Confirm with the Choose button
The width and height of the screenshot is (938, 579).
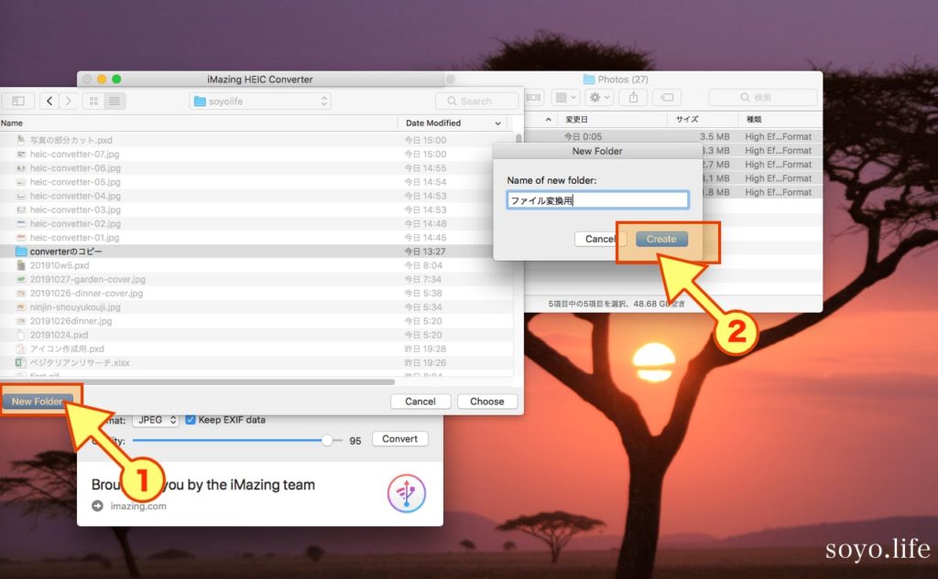click(487, 402)
